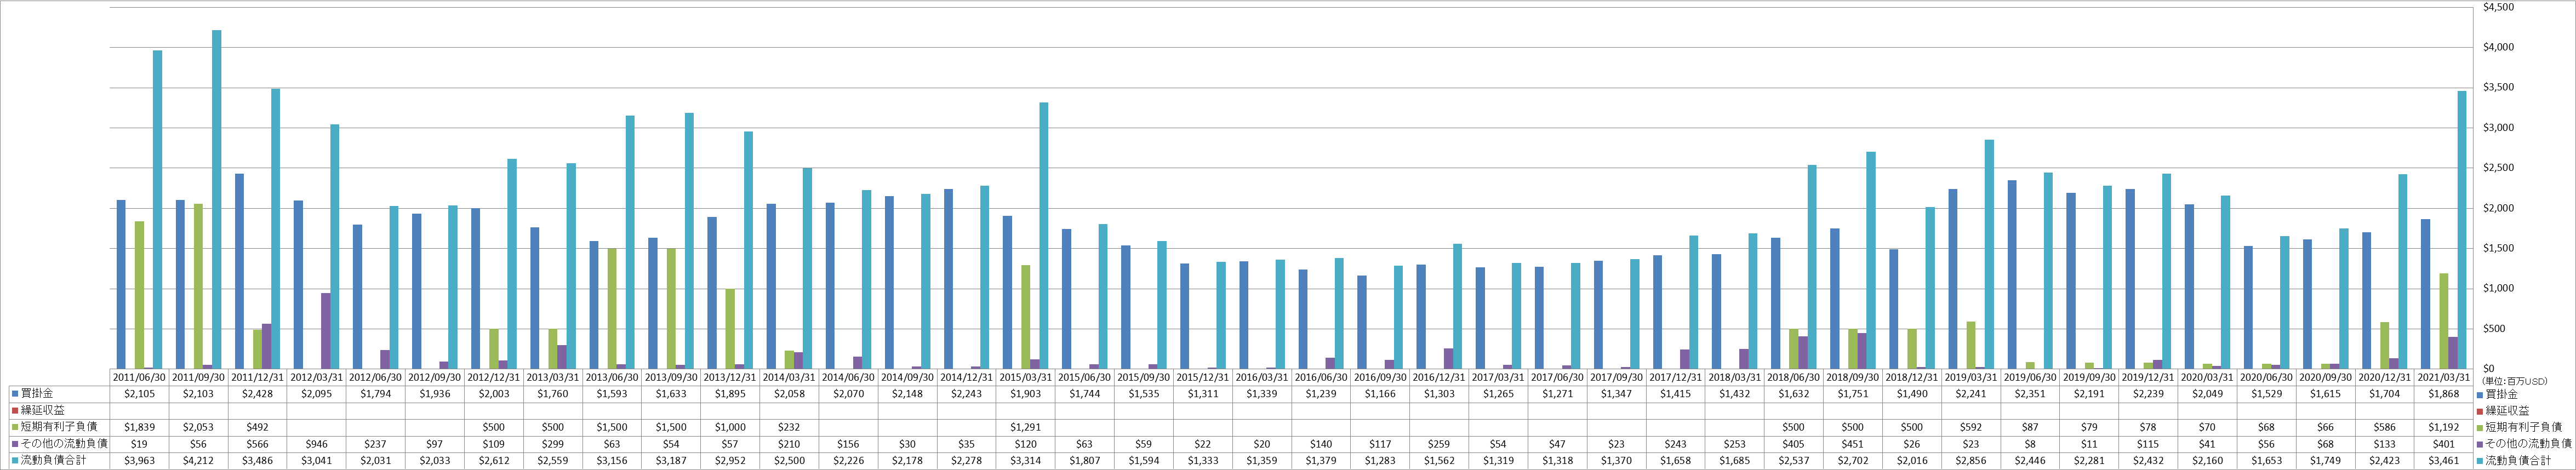This screenshot has width=2576, height=470.
Task: Click the blue accounts payable bar for 2019/06/30
Action: pos(2012,274)
